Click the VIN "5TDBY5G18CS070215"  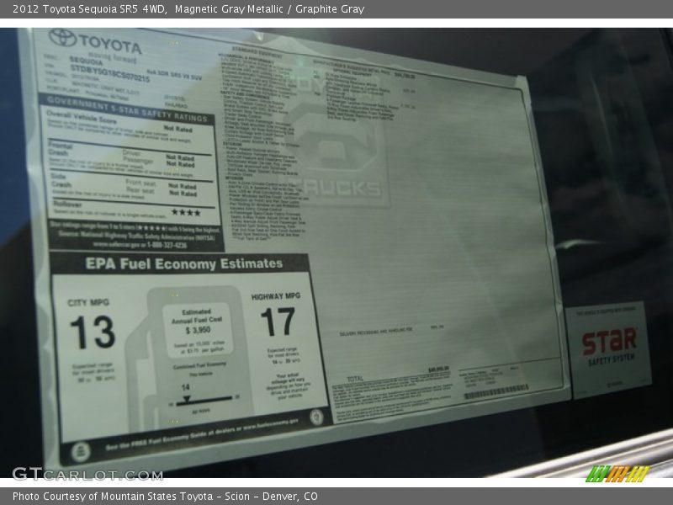[x=110, y=73]
